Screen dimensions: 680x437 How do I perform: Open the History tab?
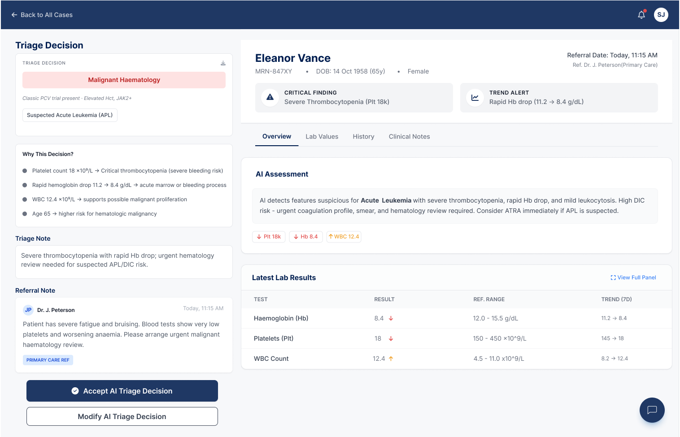(363, 137)
